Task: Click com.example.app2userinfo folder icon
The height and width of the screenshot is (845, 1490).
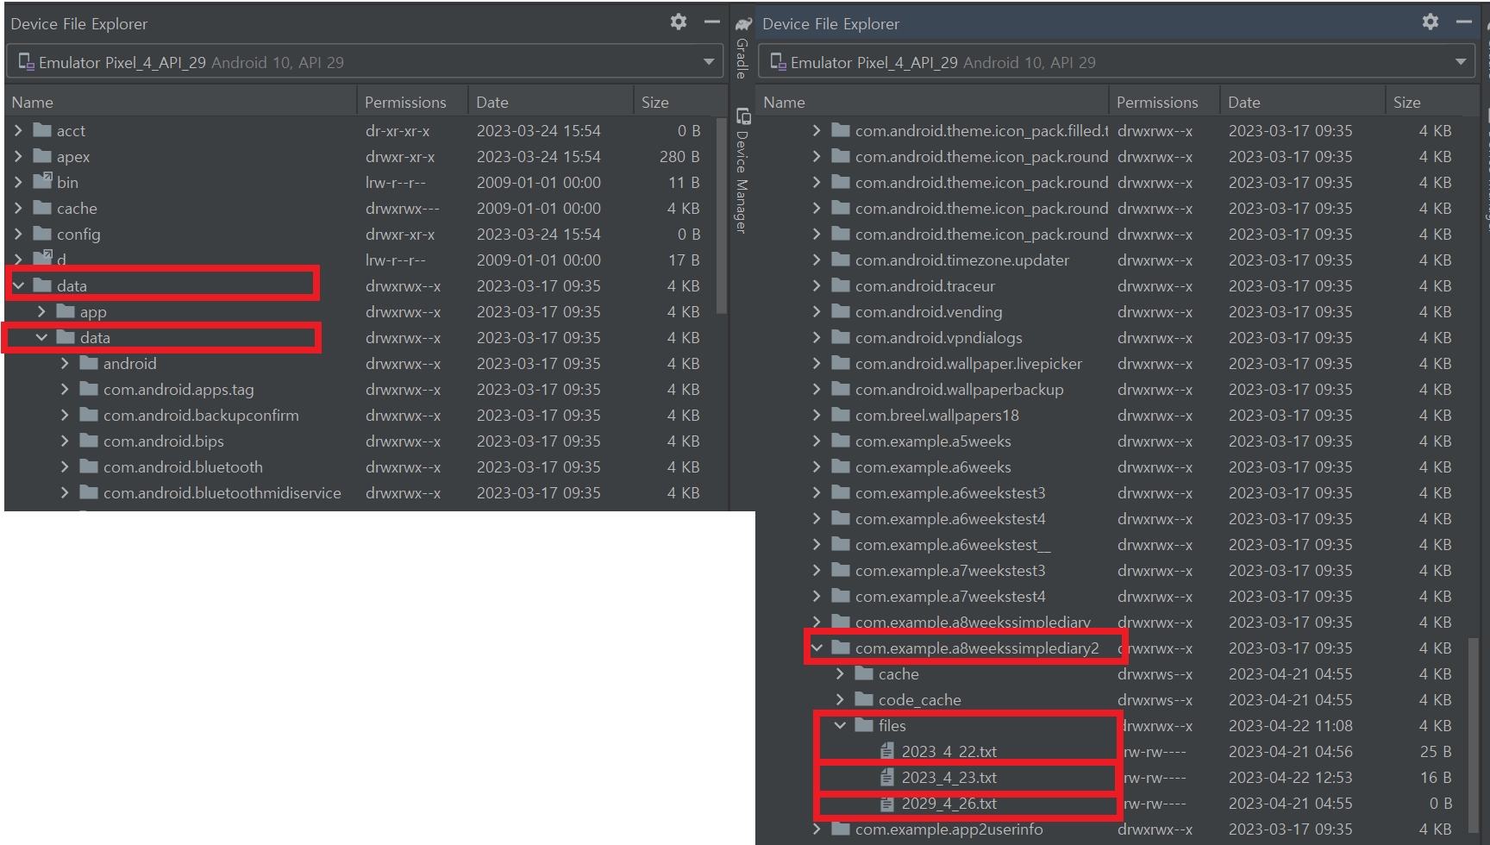Action: click(841, 829)
